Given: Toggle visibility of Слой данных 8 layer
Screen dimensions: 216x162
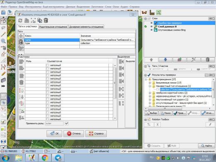Looking at the screenshot, I should point(151,27).
